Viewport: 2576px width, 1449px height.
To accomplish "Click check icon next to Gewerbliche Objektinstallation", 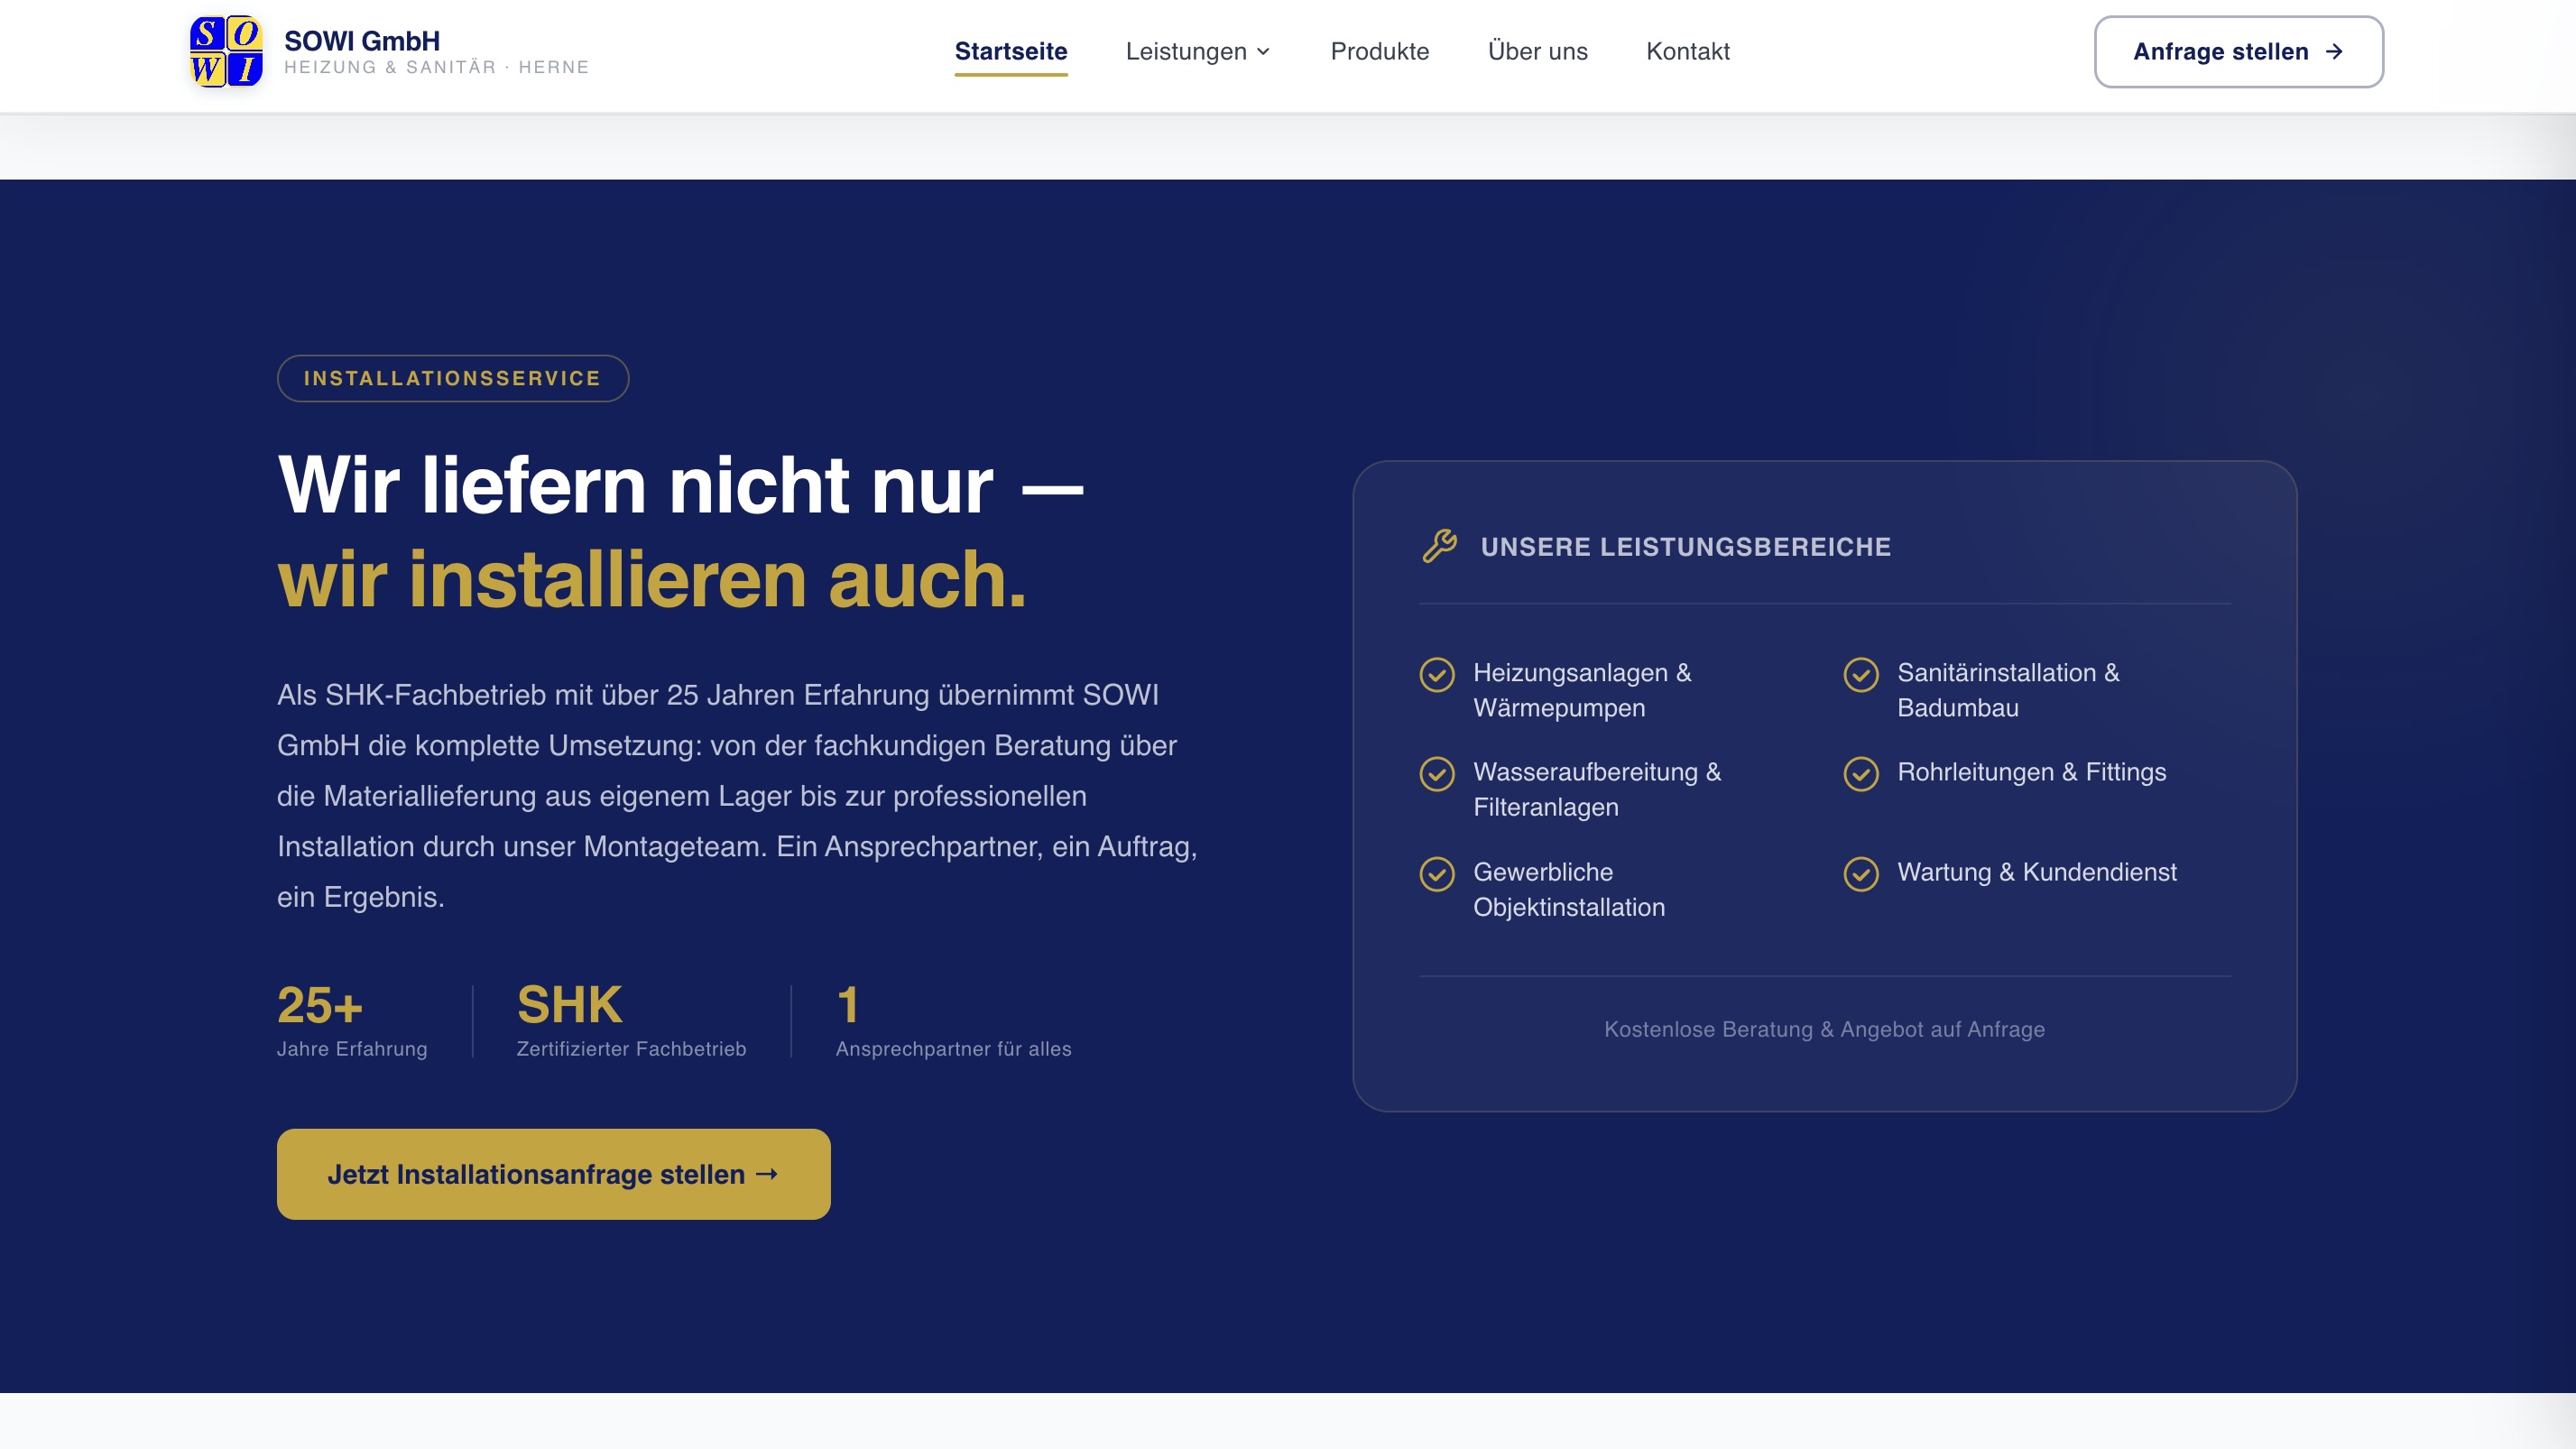I will (1437, 874).
